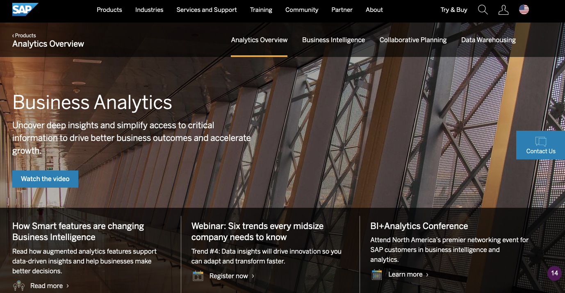565x293 pixels.
Task: Click the purple 14 notification badge
Action: (x=554, y=273)
